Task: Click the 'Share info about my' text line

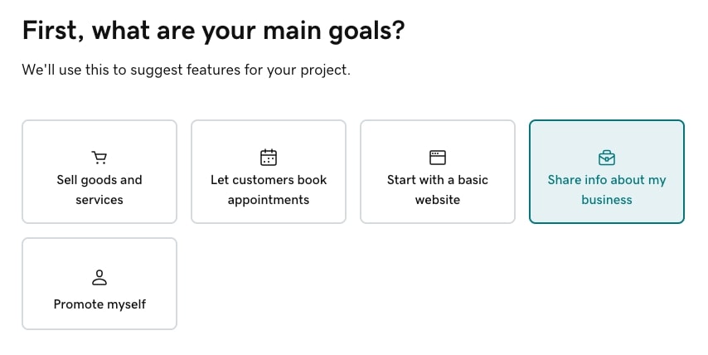Action: pos(607,180)
